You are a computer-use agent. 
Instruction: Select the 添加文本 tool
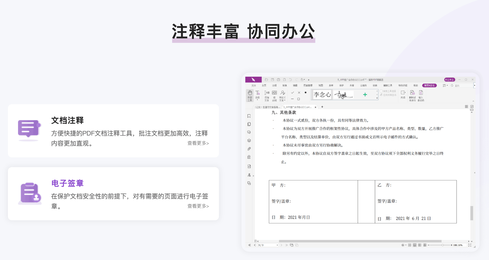[267, 96]
